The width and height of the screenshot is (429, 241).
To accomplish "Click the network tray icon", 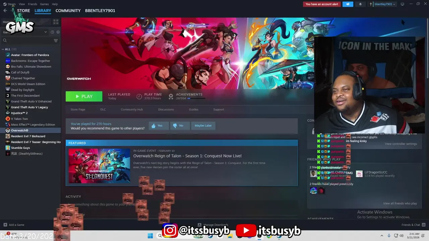I will coord(396,236).
